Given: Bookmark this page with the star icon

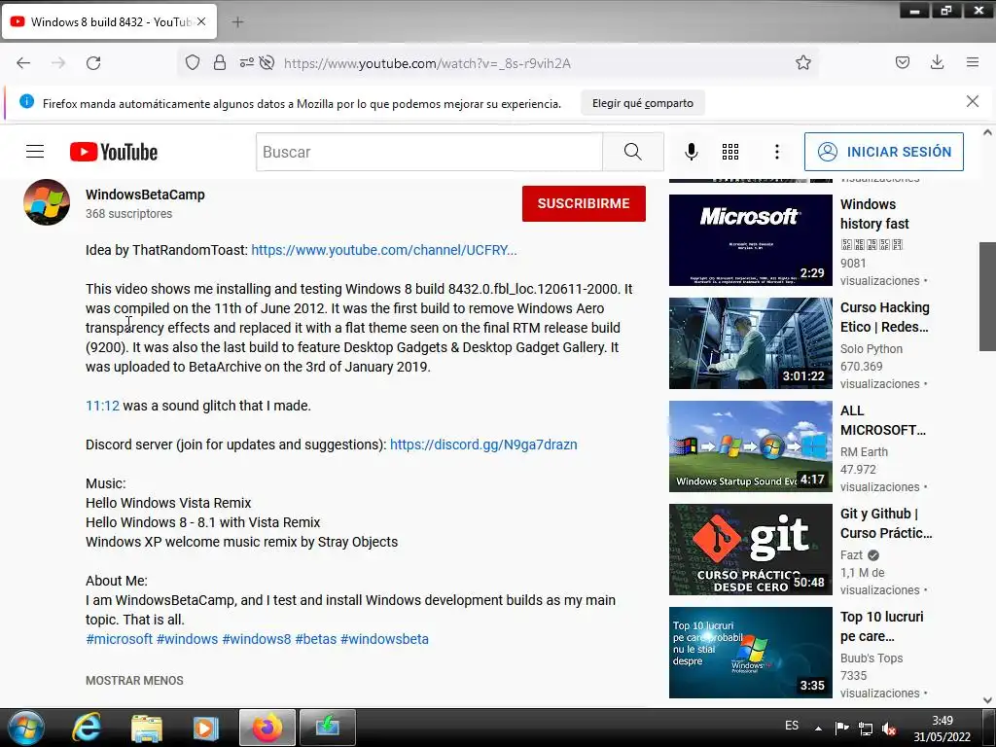Looking at the screenshot, I should point(802,62).
